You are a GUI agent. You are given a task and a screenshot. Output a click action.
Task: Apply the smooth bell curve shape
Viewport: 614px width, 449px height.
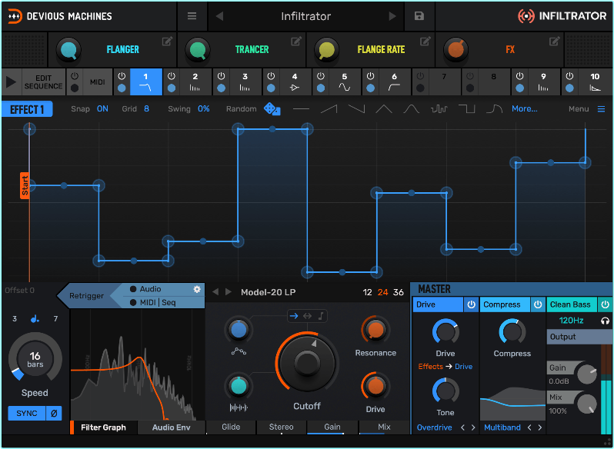point(411,109)
